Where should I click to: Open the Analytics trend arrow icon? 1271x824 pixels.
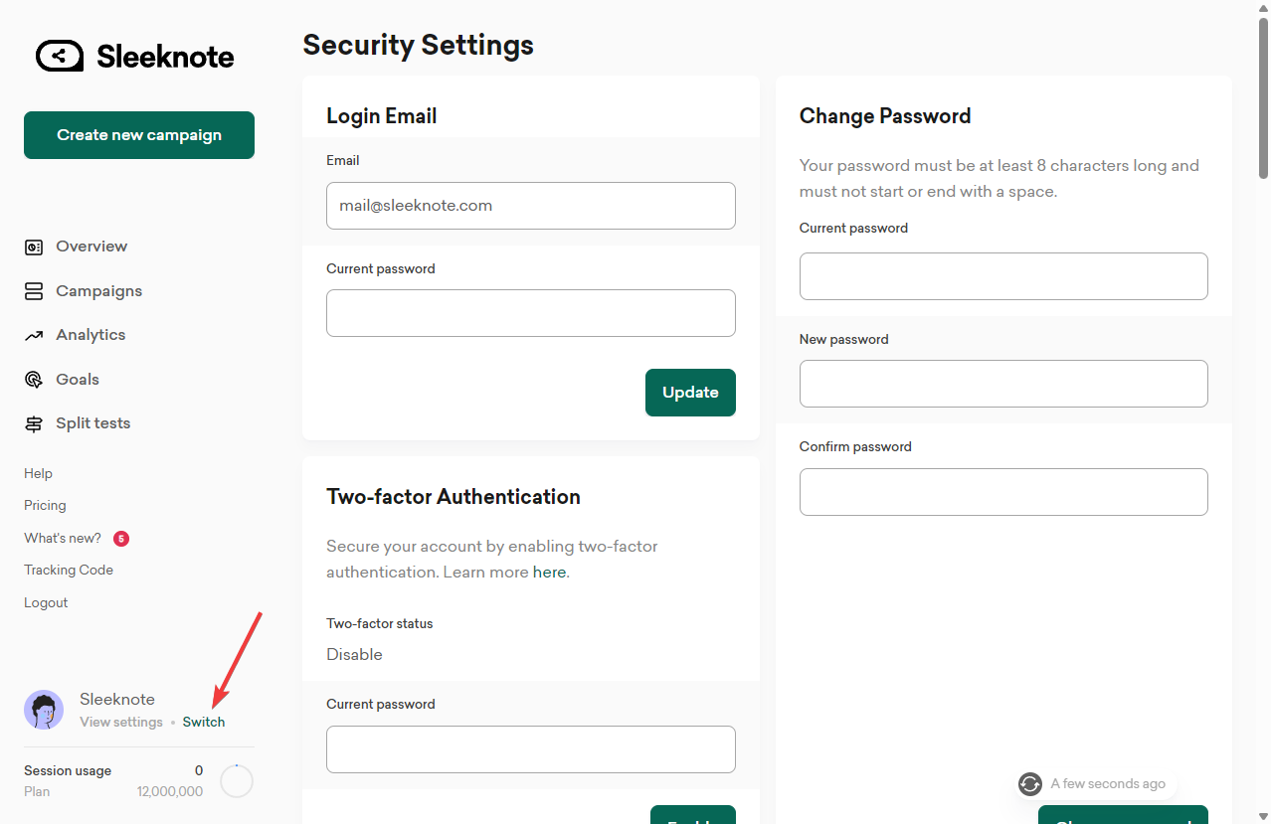[34, 335]
